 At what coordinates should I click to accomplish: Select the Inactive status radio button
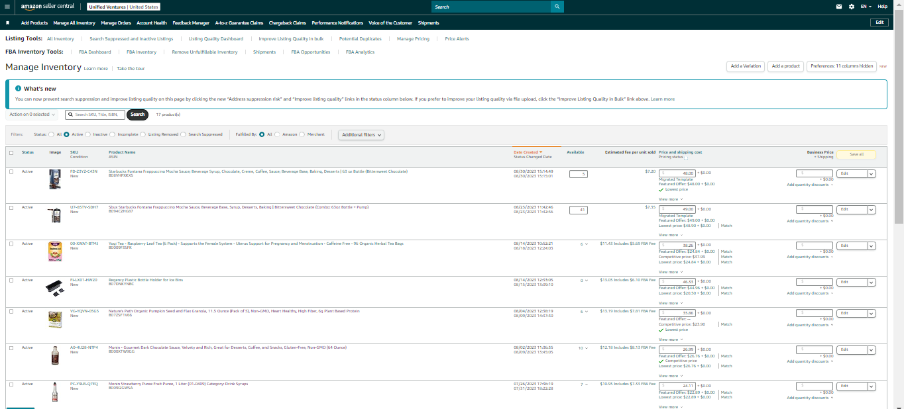87,134
